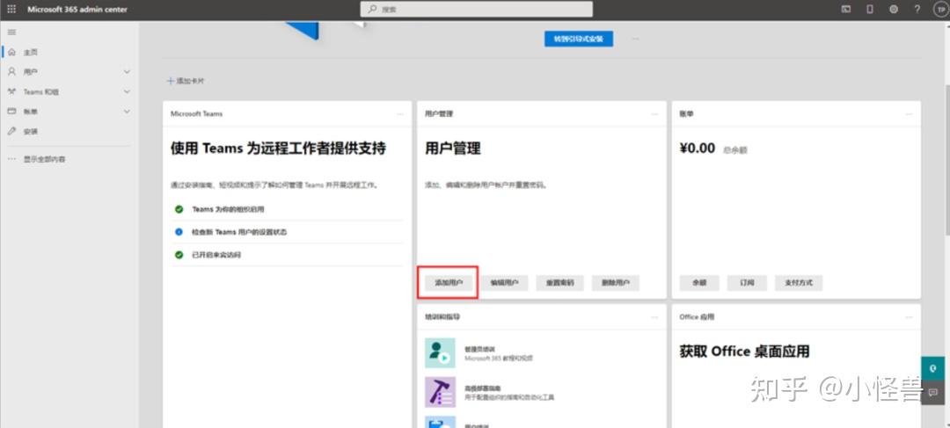Image resolution: width=950 pixels, height=428 pixels.
Task: Open the TP account avatar
Action: coord(939,9)
